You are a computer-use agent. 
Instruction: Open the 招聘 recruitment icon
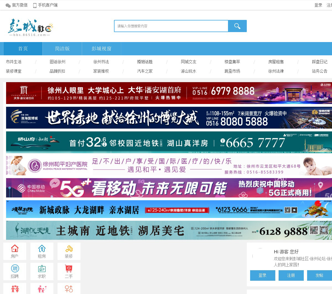(15, 271)
